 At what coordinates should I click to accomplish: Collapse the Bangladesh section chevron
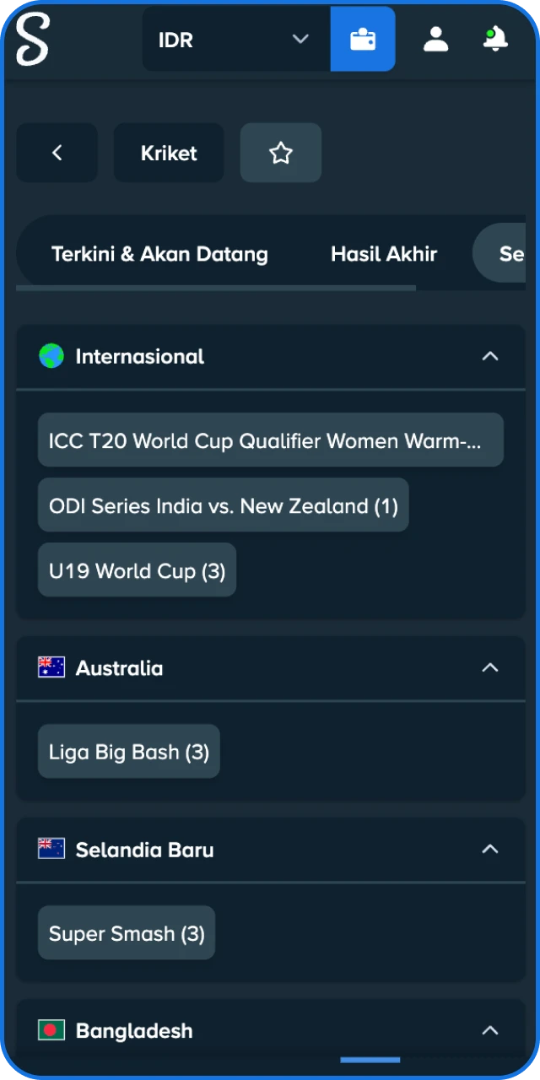click(490, 1030)
